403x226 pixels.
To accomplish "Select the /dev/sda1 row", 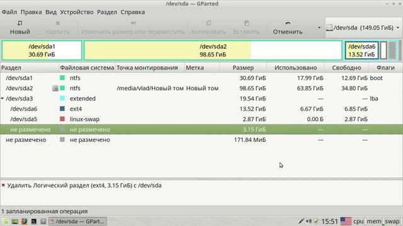I will coord(201,78).
